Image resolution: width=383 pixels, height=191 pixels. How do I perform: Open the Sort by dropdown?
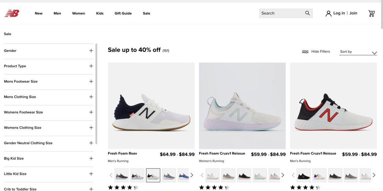(358, 52)
